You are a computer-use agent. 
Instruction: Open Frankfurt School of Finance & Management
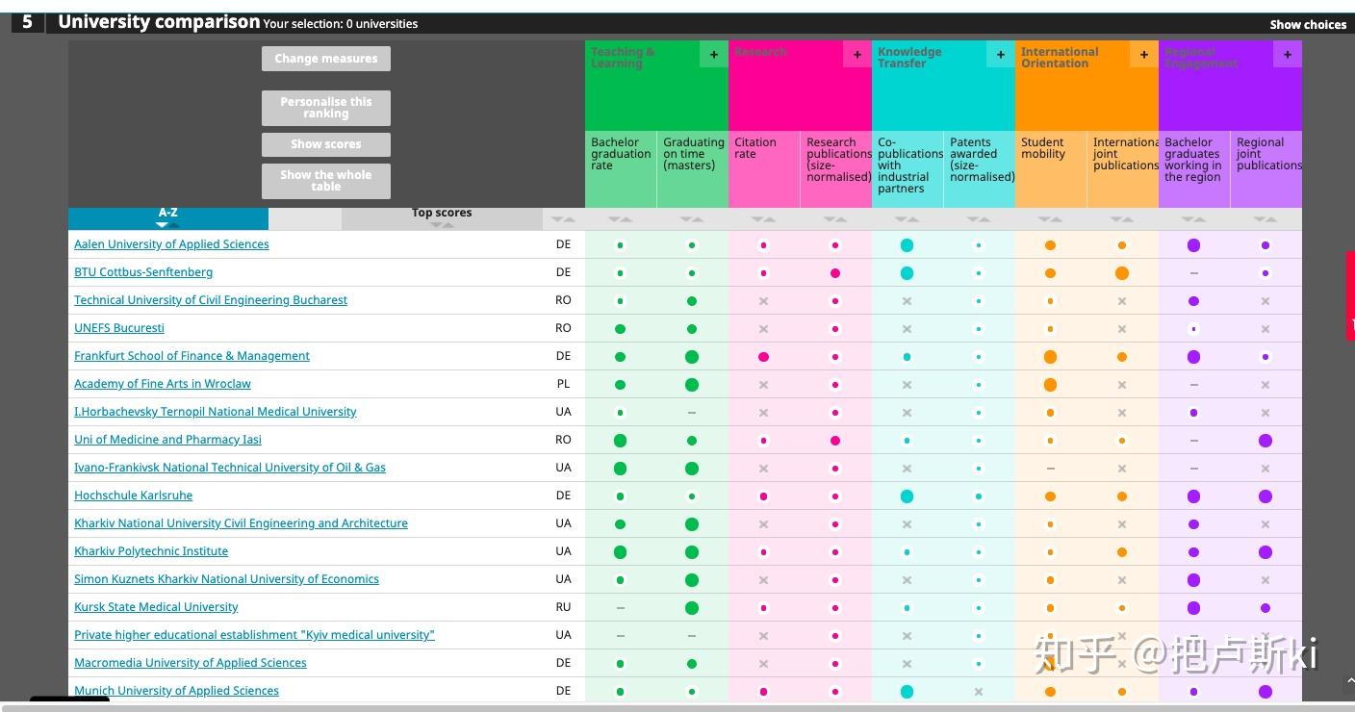[192, 356]
